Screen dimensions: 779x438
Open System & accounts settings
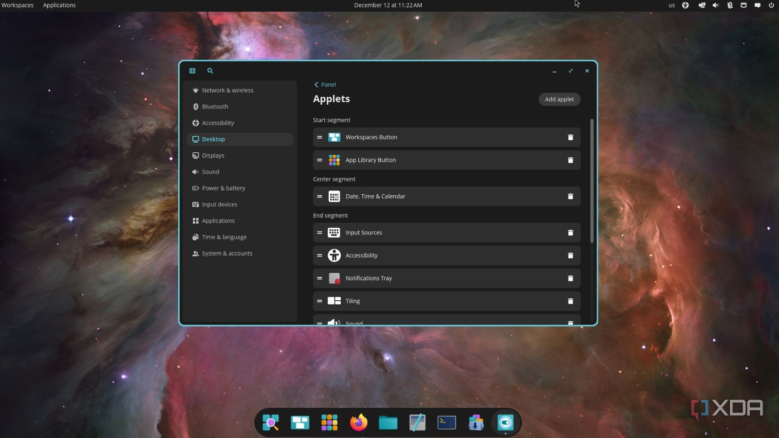[240, 254]
